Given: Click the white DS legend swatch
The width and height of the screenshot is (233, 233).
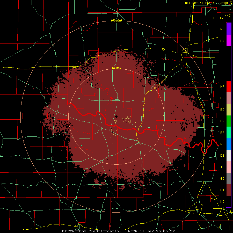Looking at the screenshot, I should pos(229,155).
